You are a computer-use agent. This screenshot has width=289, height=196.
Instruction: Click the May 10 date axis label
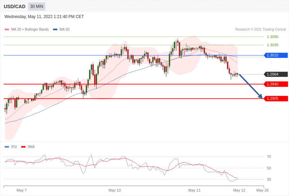click(x=115, y=190)
